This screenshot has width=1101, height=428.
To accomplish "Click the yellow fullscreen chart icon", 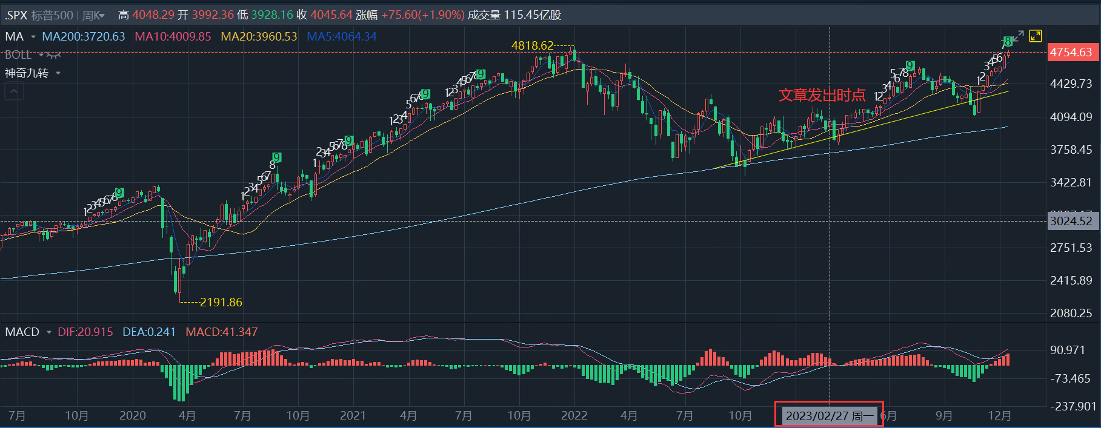I will point(1036,36).
